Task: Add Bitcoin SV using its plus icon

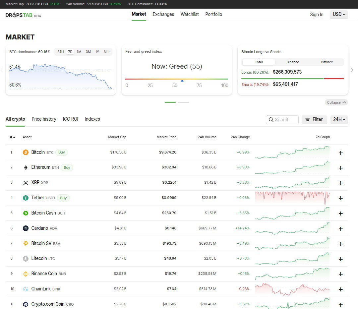Action: (341, 244)
